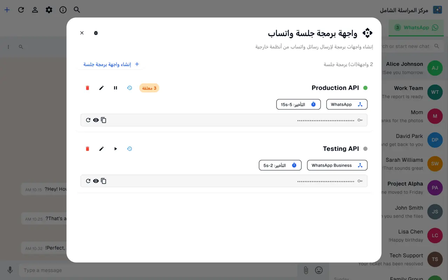Click the plus icon in top toolbar

pos(7,10)
